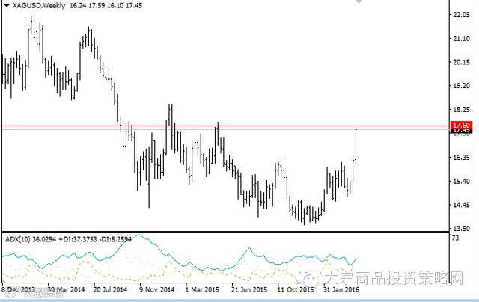The width and height of the screenshot is (479, 302).
Task: Click the 21 Jun 2015 date label
Action: [x=249, y=289]
